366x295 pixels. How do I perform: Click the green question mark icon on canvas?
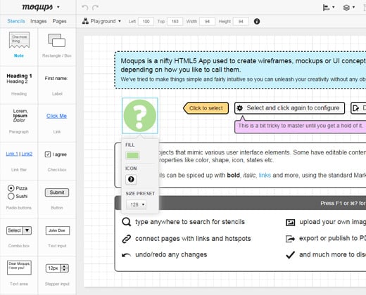click(139, 116)
